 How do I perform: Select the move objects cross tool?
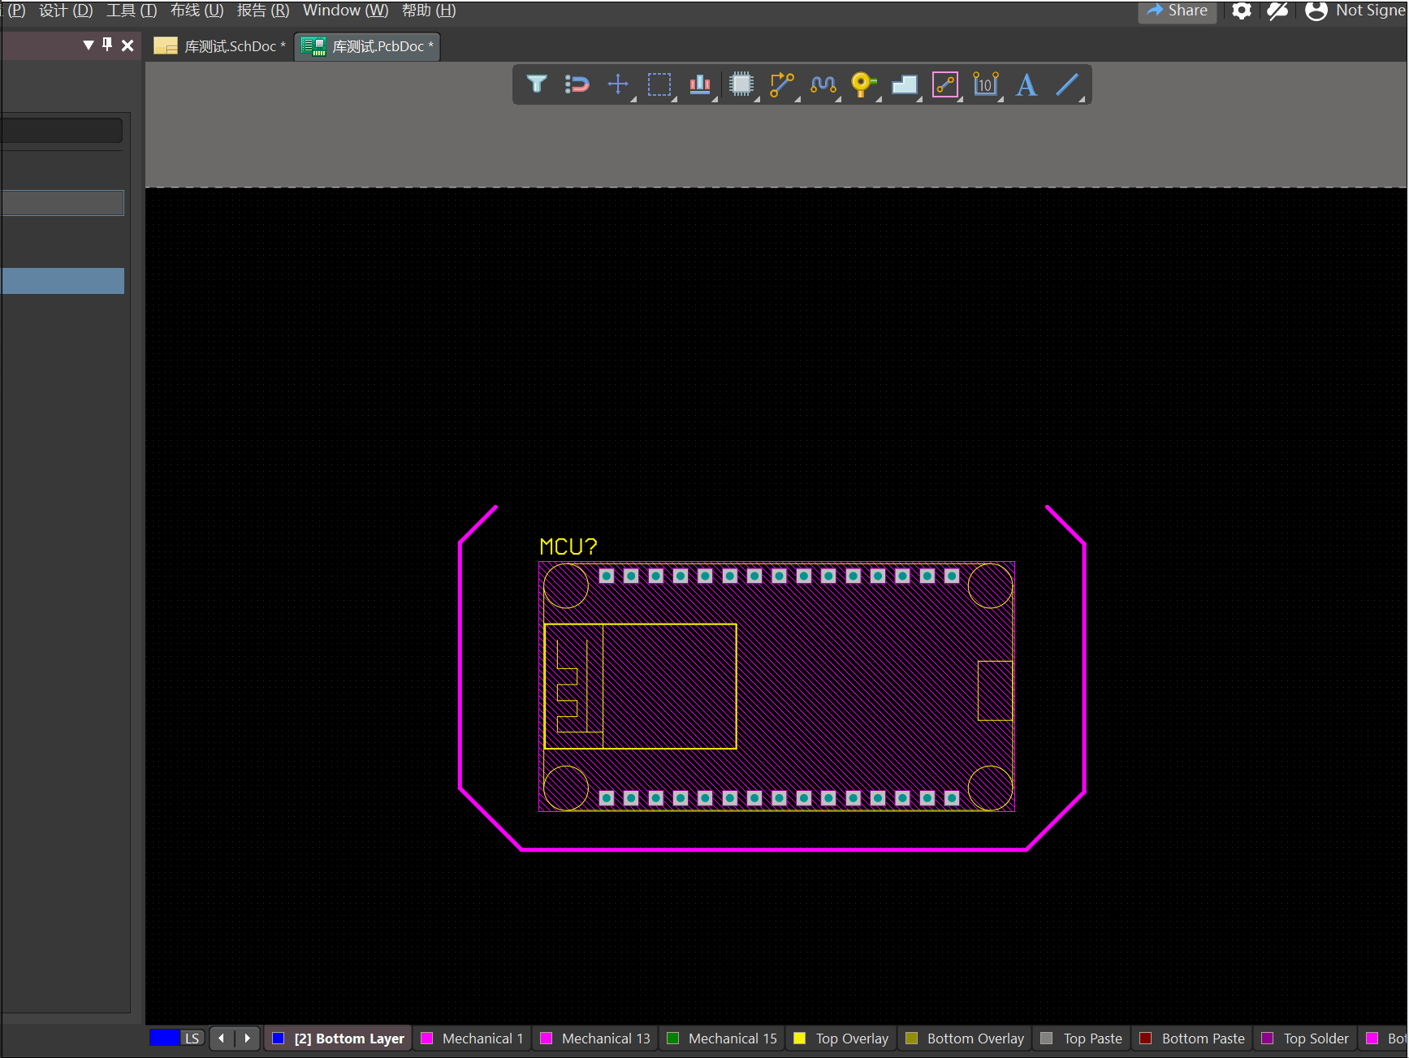point(618,84)
